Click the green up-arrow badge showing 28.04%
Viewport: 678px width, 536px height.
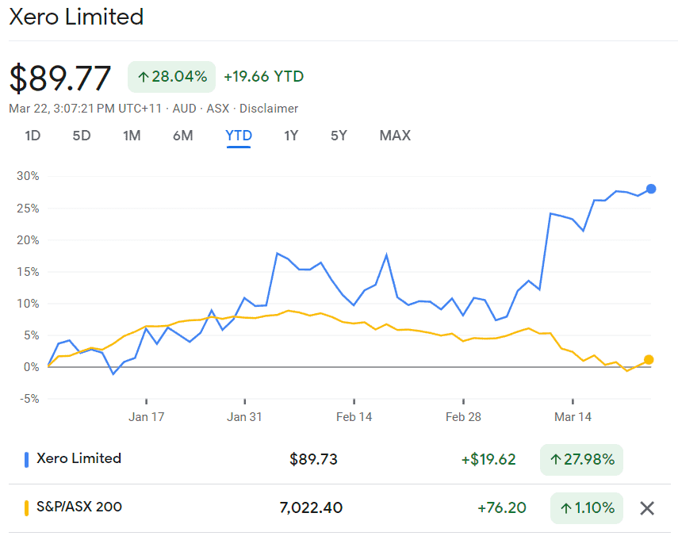[x=171, y=77]
